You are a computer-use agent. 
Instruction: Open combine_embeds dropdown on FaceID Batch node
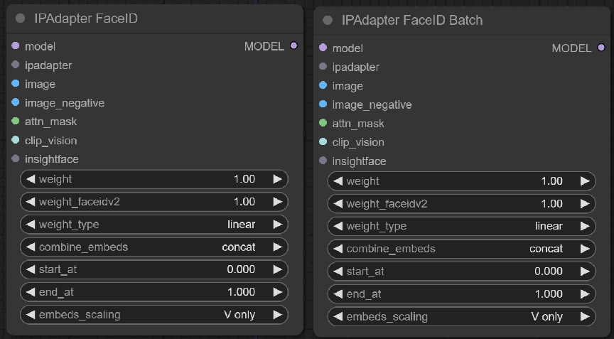click(461, 249)
